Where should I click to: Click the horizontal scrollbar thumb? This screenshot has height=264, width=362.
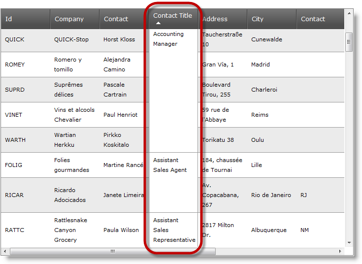tap(113, 251)
